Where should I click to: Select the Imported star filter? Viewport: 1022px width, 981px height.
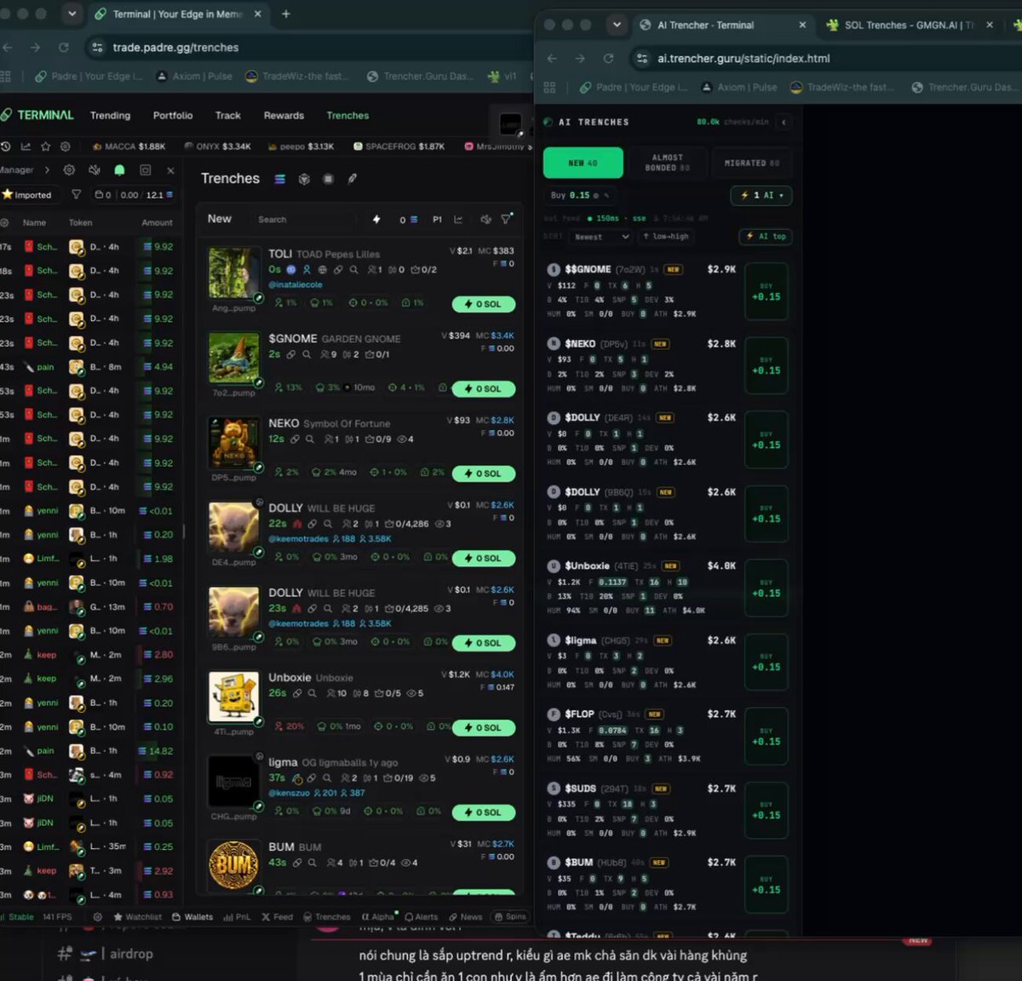point(28,195)
